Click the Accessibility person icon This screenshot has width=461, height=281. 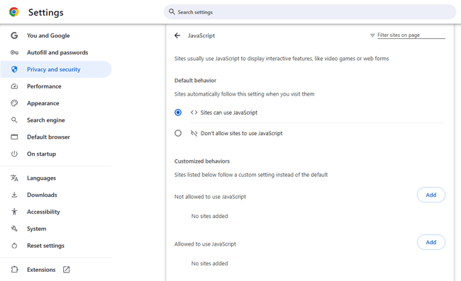click(x=14, y=212)
